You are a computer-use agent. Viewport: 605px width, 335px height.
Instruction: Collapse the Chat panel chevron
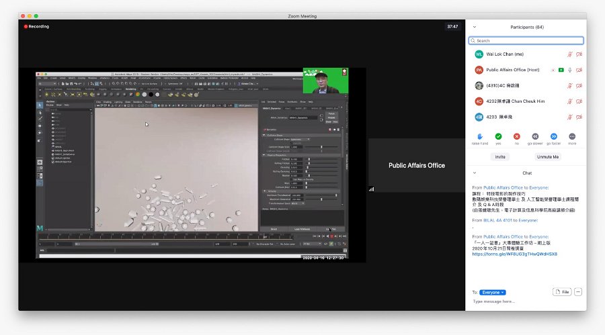coord(475,173)
